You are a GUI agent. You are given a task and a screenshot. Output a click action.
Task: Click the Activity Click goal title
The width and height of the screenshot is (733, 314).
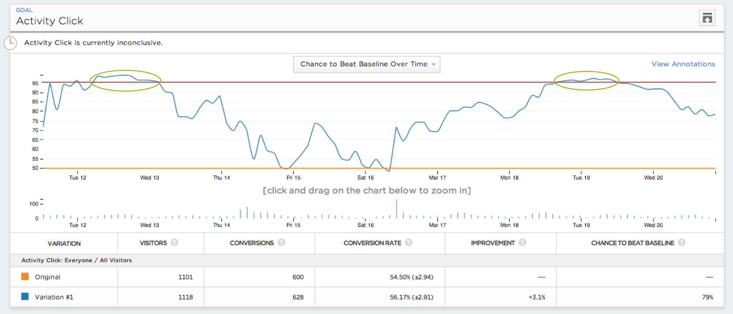pos(50,21)
